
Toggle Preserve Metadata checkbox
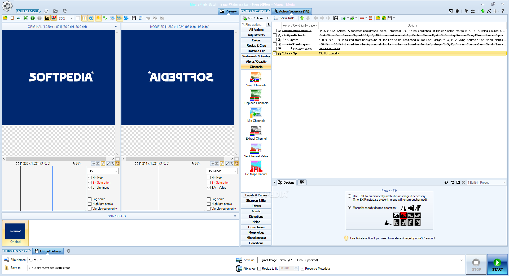click(302, 269)
